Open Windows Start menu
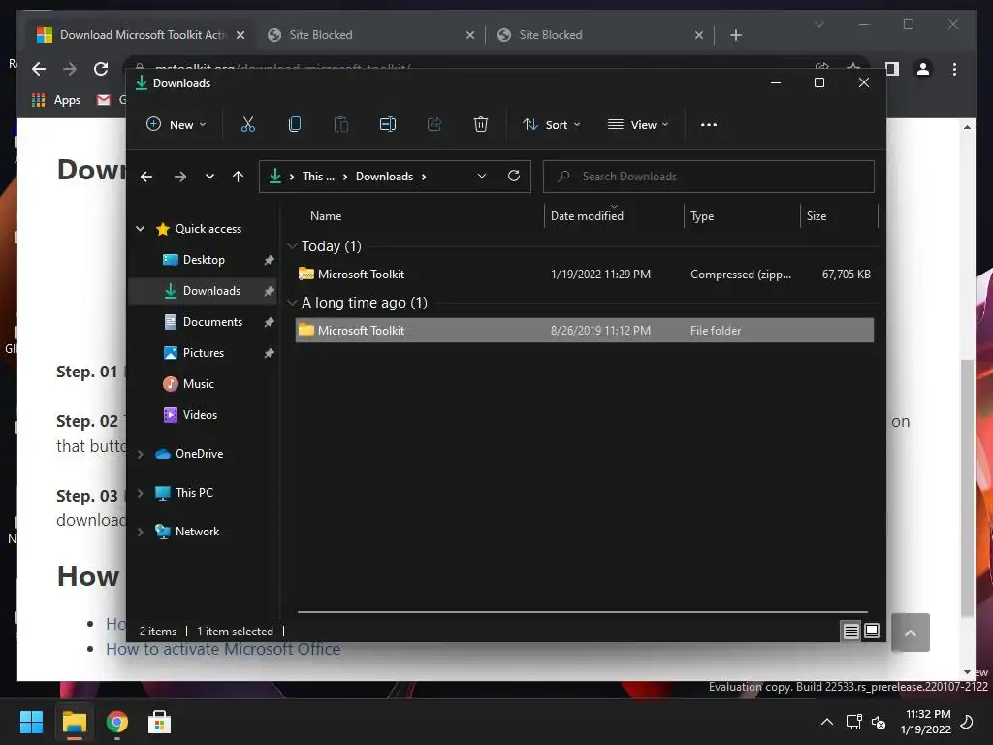 pos(31,722)
